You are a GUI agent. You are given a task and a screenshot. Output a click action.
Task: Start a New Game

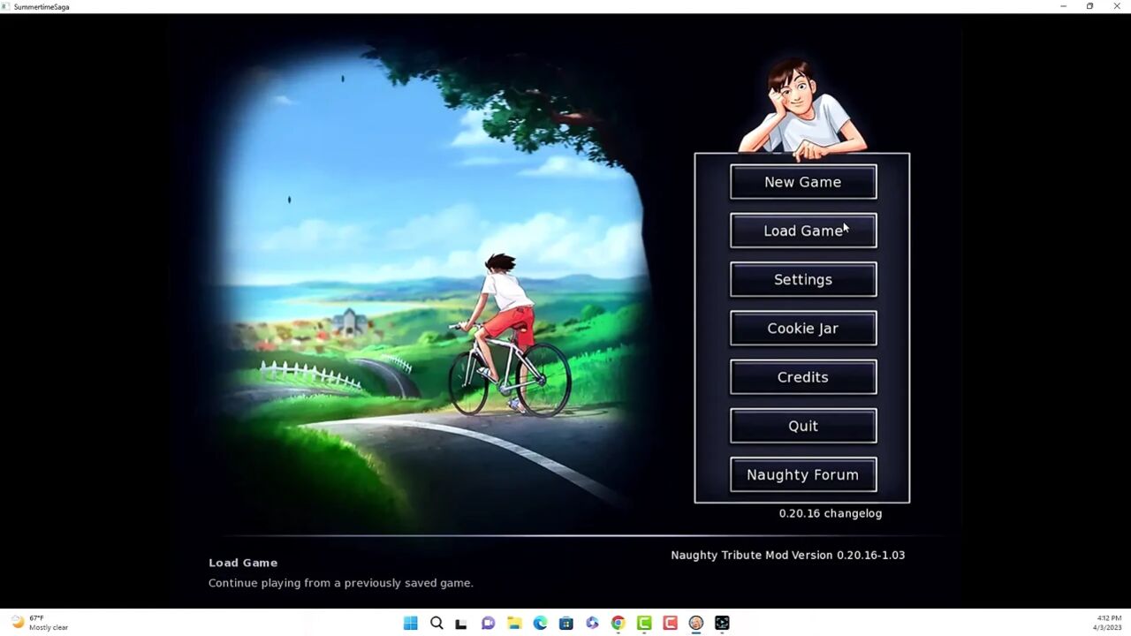click(x=803, y=182)
